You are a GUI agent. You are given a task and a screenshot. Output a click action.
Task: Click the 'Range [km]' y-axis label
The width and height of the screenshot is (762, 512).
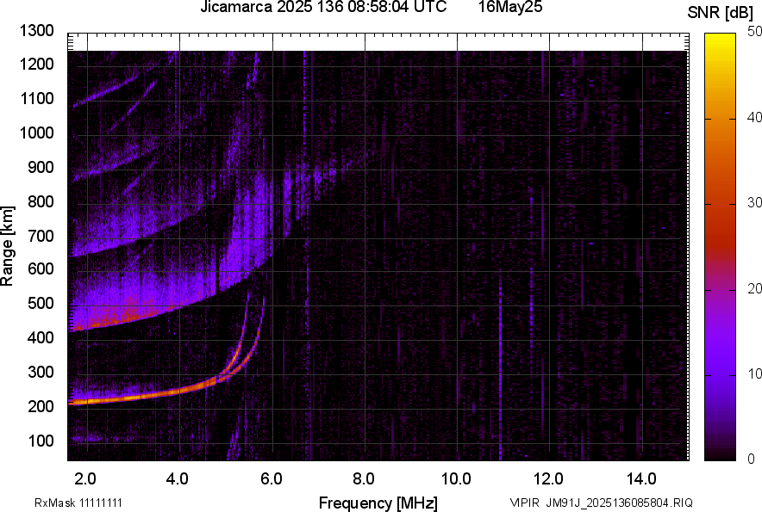pyautogui.click(x=7, y=245)
